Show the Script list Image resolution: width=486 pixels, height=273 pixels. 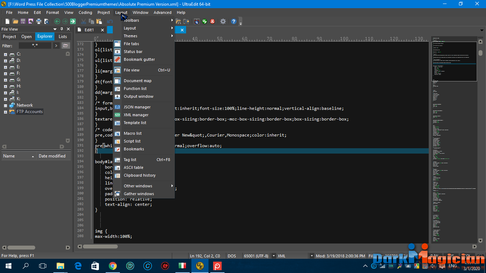tap(144, 141)
